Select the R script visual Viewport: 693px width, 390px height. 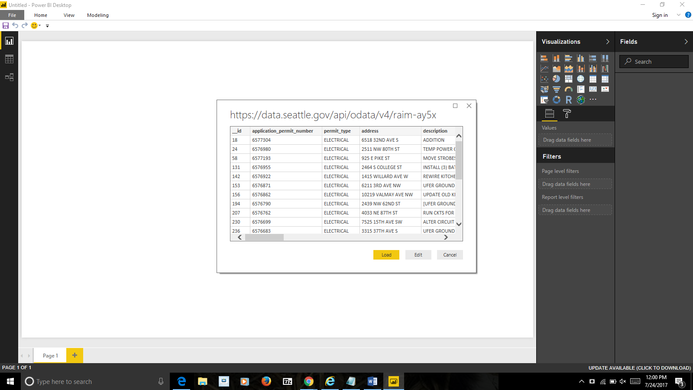(x=569, y=100)
